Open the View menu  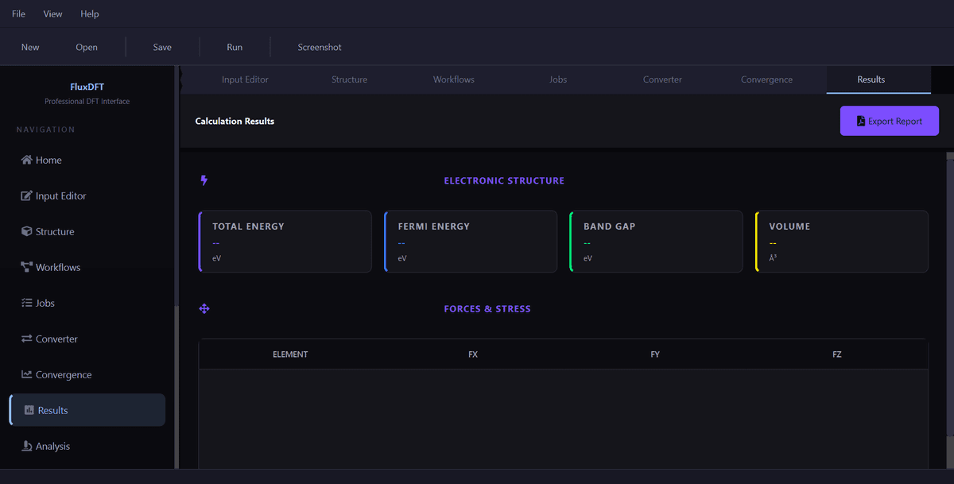click(x=52, y=14)
